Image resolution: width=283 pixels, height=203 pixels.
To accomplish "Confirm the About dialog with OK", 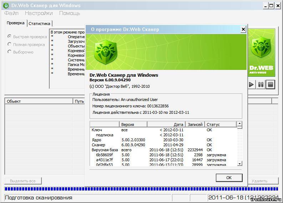I will click(229, 178).
